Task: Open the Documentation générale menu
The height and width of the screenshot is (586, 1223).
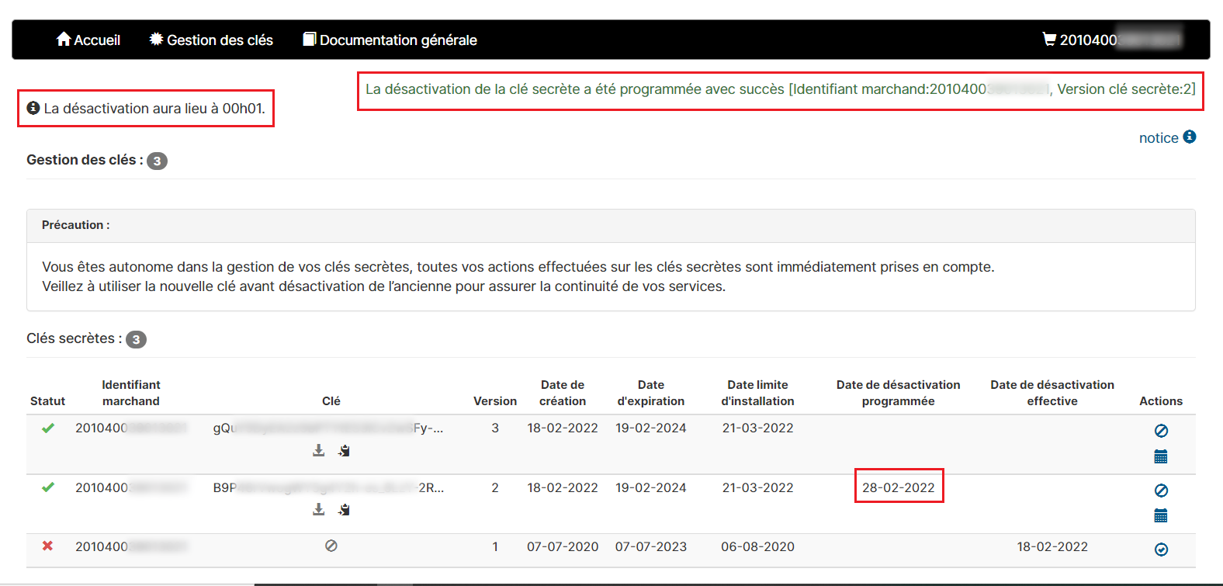Action: pos(390,40)
